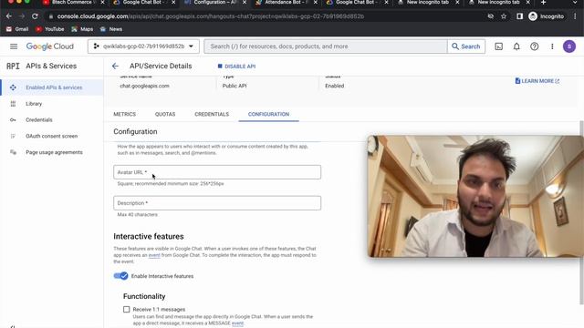
Task: Click the webcam video overlay
Action: tap(475, 197)
